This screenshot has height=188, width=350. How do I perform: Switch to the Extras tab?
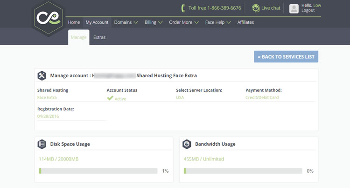click(99, 37)
